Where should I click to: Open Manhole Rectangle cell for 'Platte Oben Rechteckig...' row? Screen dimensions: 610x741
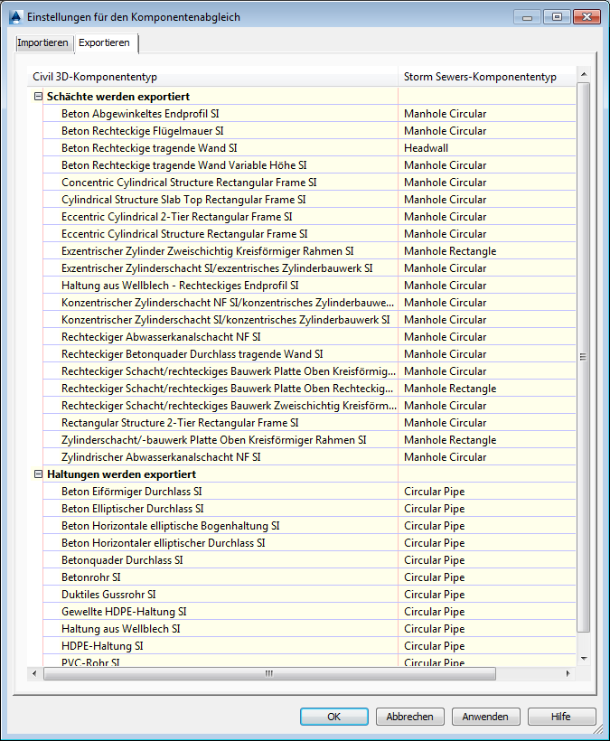click(x=487, y=389)
